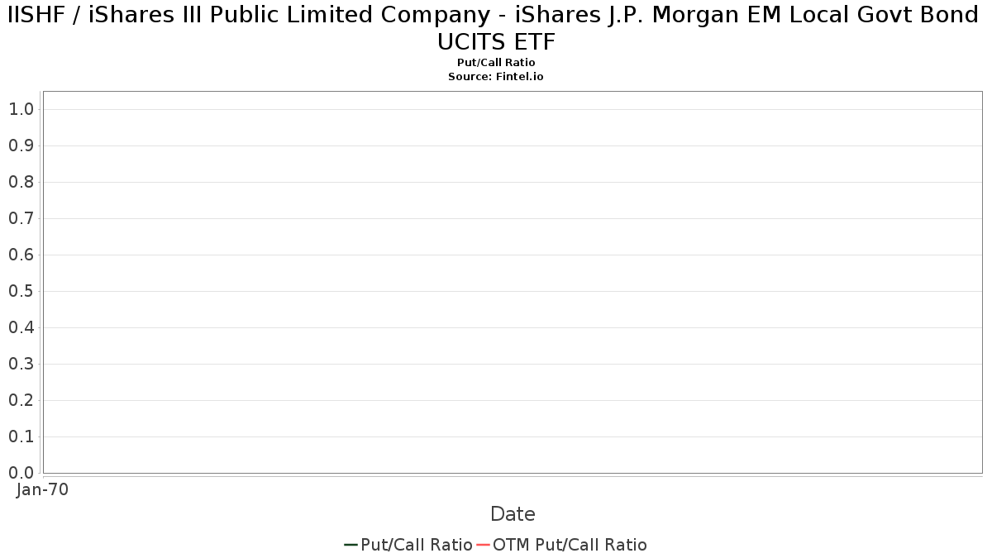Click the 0.7 y-axis label
Screen dimensions: 992x558
point(21,218)
